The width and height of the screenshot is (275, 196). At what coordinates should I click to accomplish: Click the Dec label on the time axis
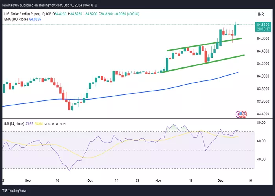tap(220, 180)
